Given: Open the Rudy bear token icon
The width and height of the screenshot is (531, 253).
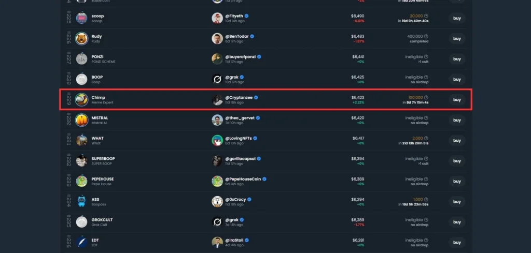Looking at the screenshot, I should click(x=81, y=38).
